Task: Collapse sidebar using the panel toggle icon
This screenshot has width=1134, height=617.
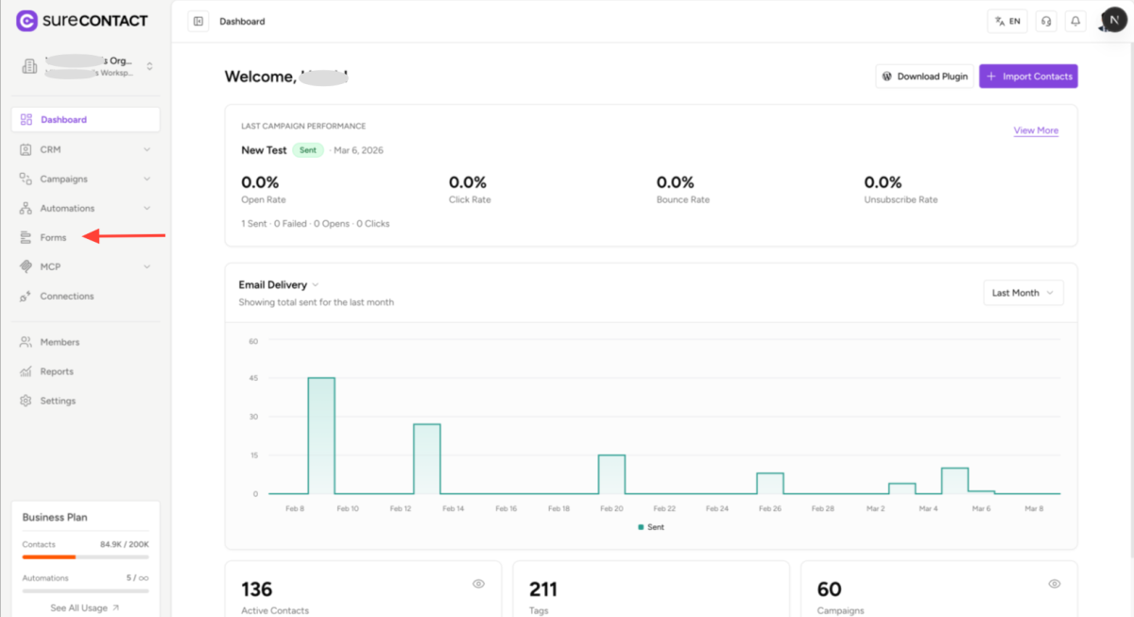Action: coord(198,22)
